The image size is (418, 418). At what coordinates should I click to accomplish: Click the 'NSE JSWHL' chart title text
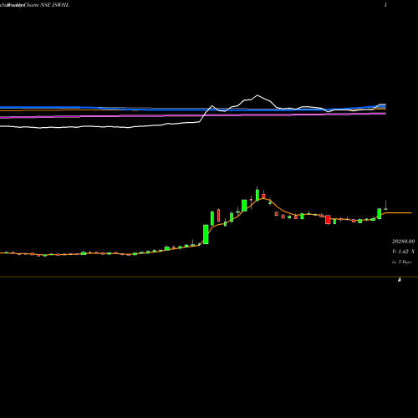55,5
